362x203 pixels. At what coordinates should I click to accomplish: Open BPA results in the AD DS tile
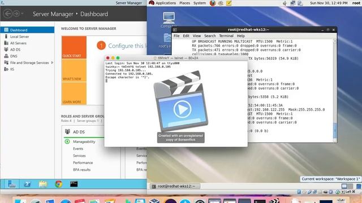81,170
